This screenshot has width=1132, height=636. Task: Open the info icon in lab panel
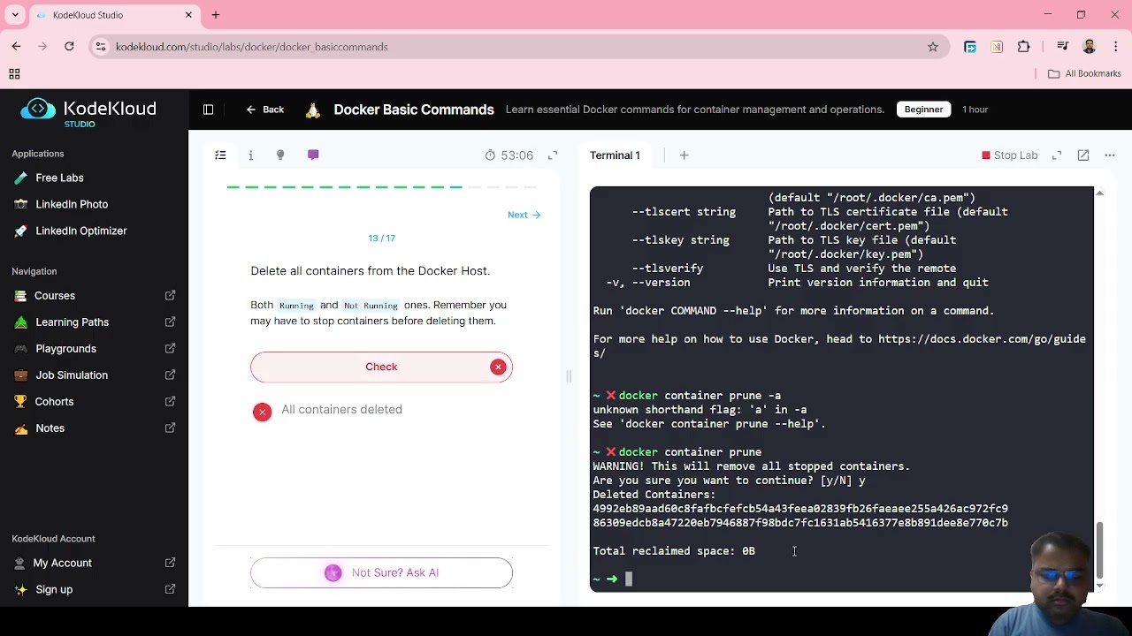pyautogui.click(x=250, y=155)
